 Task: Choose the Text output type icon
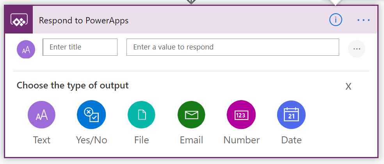pos(41,115)
